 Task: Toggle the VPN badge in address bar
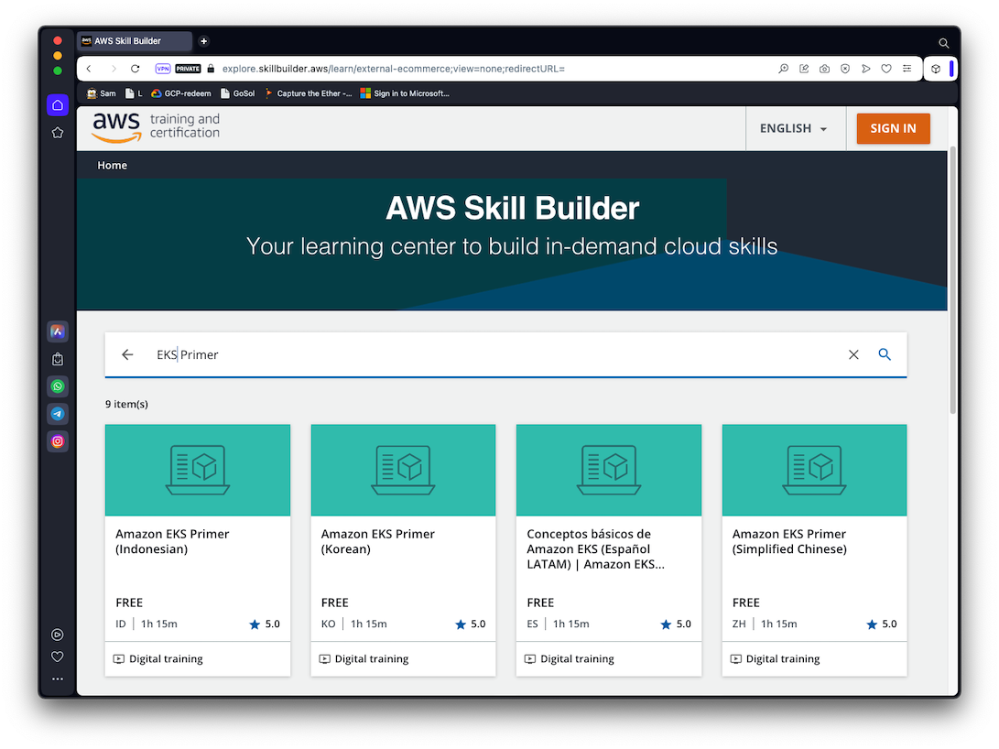point(163,69)
